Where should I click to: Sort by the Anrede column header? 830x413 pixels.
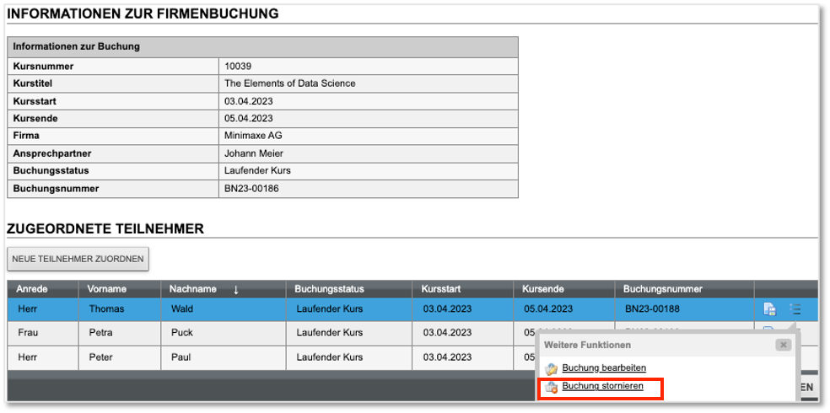tap(32, 289)
